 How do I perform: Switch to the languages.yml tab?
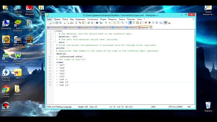[x=86, y=27]
